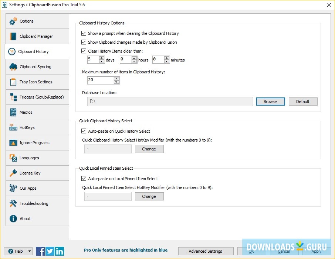This screenshot has height=259, width=335.
Task: Reset database location with Default button
Action: point(303,102)
